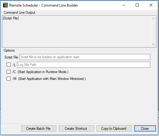Click Create Shortcut
Viewport: 159px width, 136px height.
pos(76,129)
